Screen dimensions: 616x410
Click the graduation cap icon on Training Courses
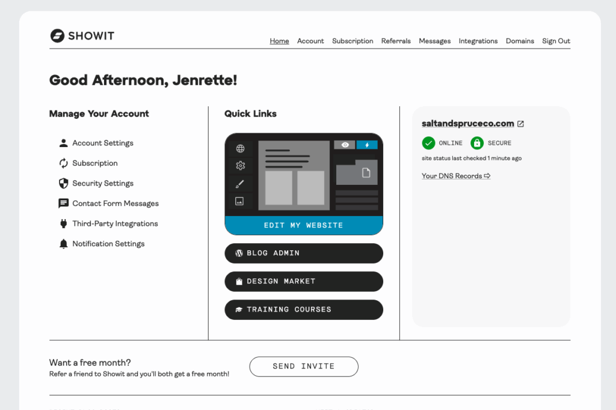239,310
